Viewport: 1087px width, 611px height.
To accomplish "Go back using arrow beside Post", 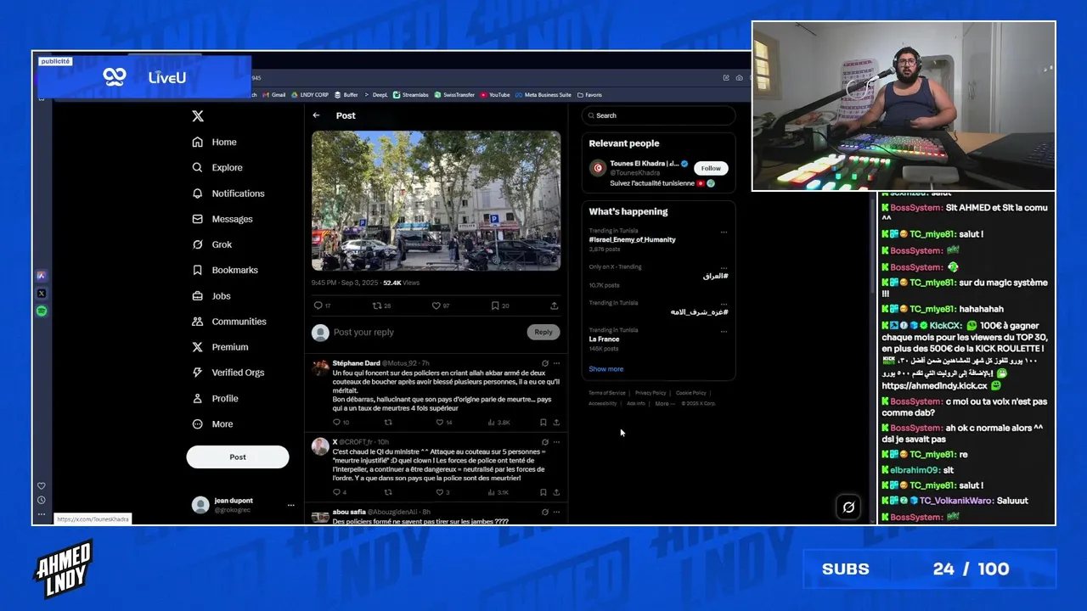I will click(x=316, y=115).
